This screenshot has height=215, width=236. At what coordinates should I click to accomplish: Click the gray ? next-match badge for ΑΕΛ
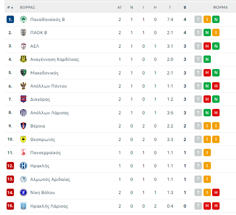pyautogui.click(x=198, y=46)
